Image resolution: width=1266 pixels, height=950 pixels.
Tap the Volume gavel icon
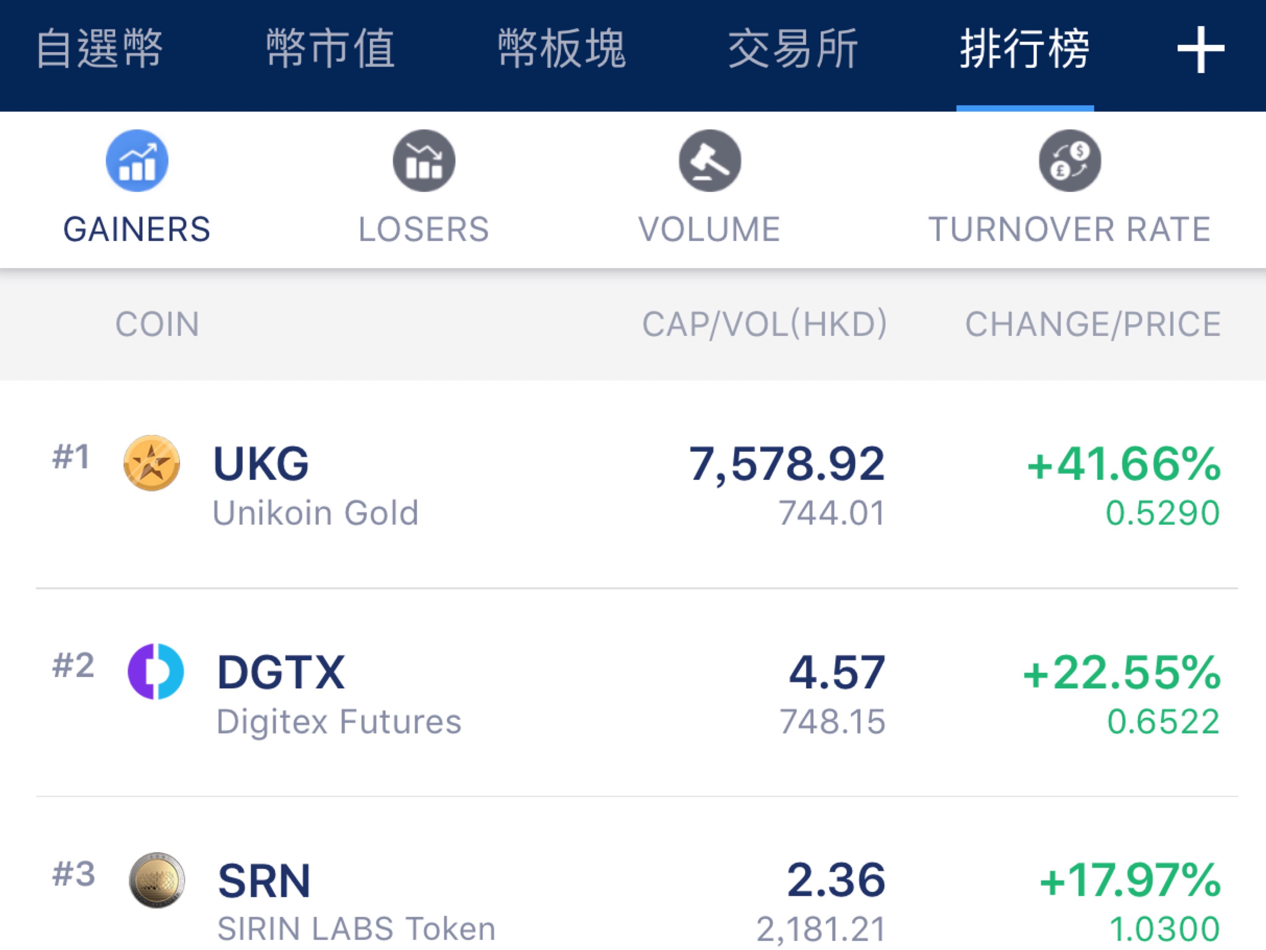tap(710, 160)
